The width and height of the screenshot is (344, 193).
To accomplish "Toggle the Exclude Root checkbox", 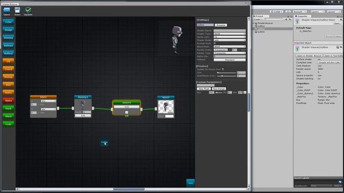I will 215,43.
